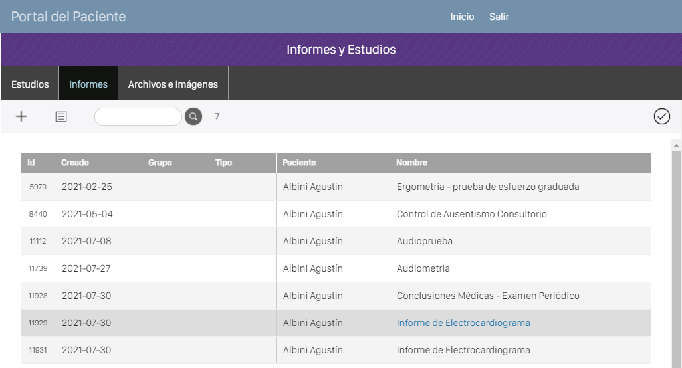Open Conclusiones Médicas - Examen Periódico
Screen dimensions: 682x368
pyautogui.click(x=487, y=296)
